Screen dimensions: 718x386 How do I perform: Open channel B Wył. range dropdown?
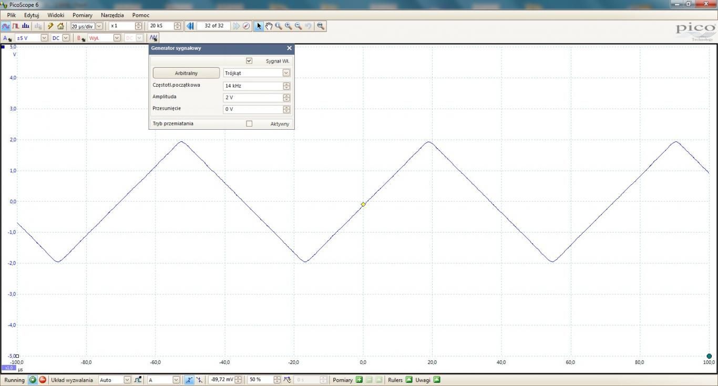pos(117,38)
